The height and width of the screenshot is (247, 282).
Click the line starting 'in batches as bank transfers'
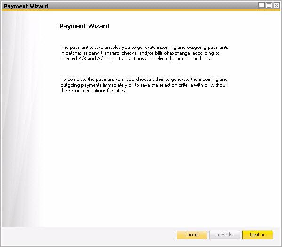(140, 53)
